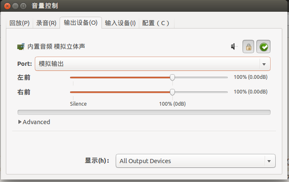Click the mute audio speaker icon

pyautogui.click(x=234, y=47)
